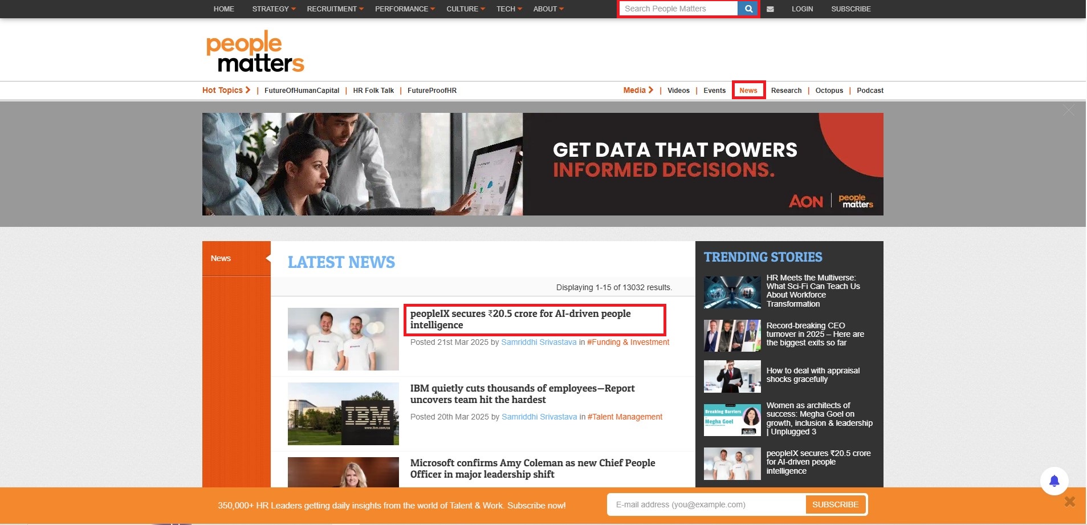Close the orange subscribe bar
Screen dimensions: 1087x525
click(x=1069, y=502)
